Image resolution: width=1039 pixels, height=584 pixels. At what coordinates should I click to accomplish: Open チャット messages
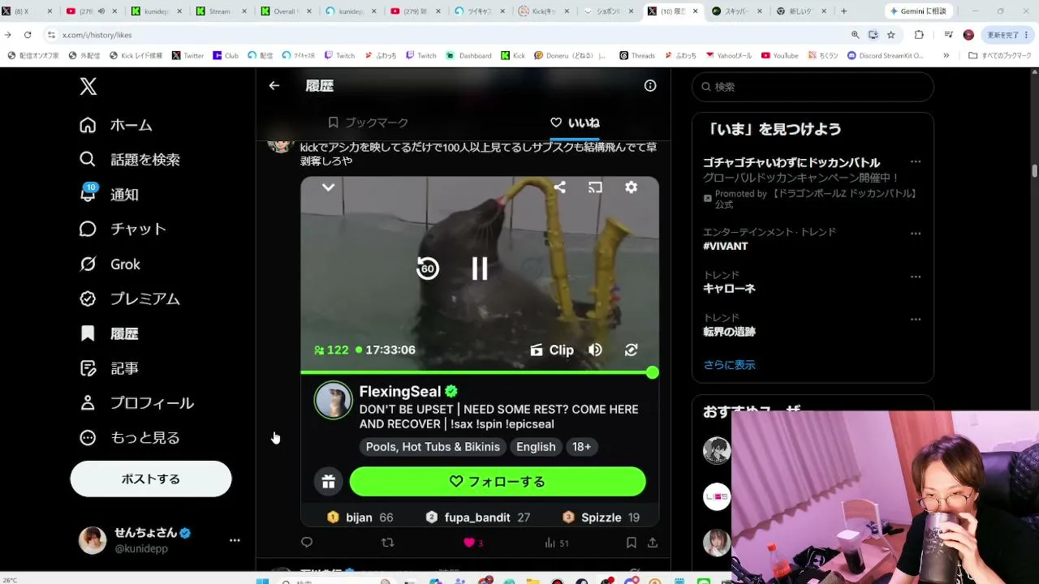[123, 230]
